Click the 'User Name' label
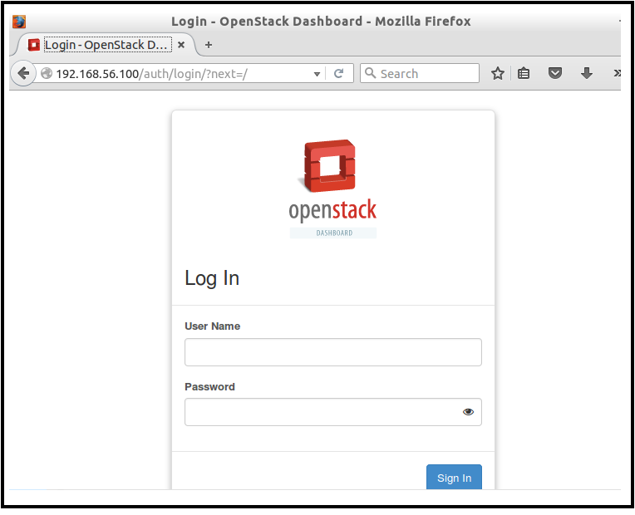 pyautogui.click(x=212, y=326)
